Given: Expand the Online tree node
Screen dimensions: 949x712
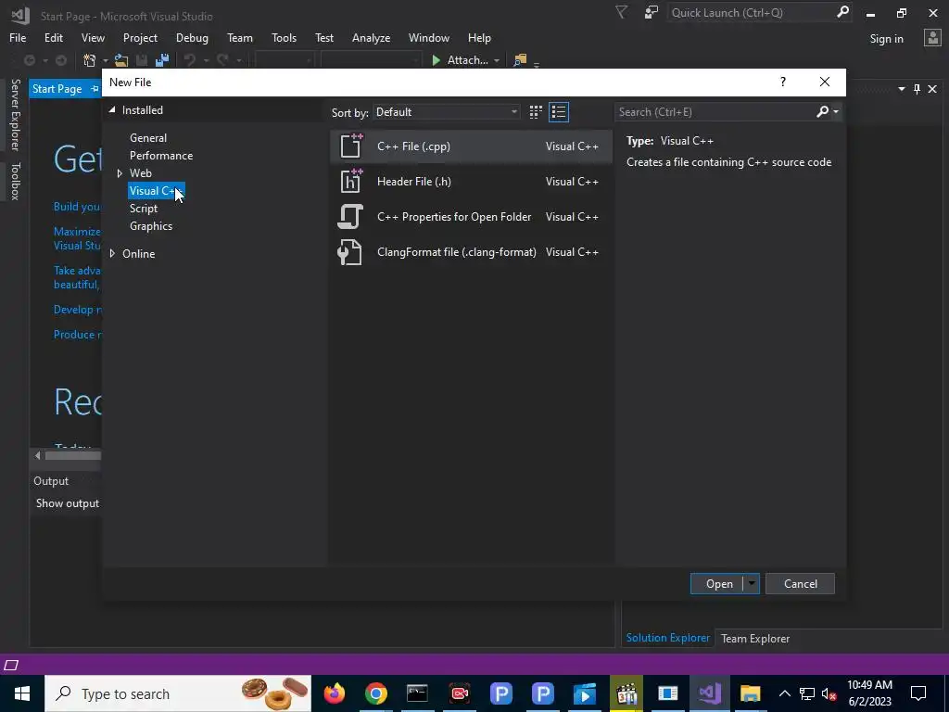Looking at the screenshot, I should point(112,254).
